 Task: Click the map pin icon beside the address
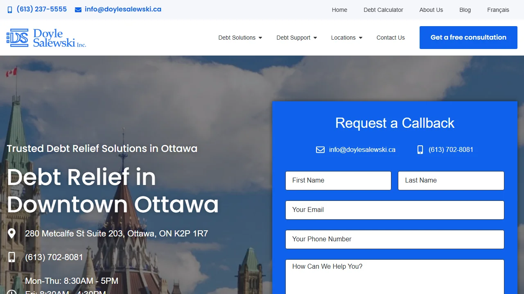tap(12, 234)
